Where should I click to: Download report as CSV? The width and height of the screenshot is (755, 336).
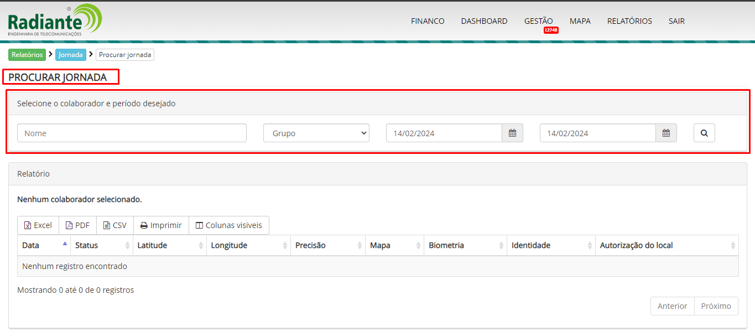click(115, 225)
